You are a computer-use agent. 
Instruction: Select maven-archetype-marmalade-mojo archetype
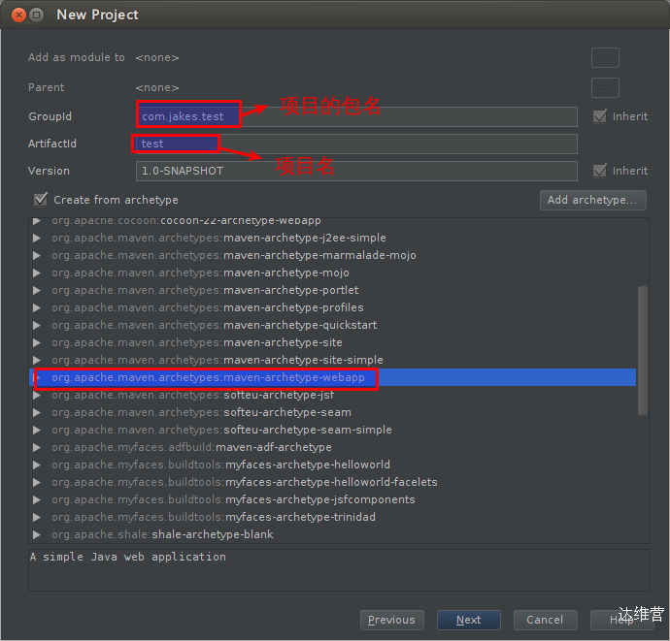(x=332, y=255)
